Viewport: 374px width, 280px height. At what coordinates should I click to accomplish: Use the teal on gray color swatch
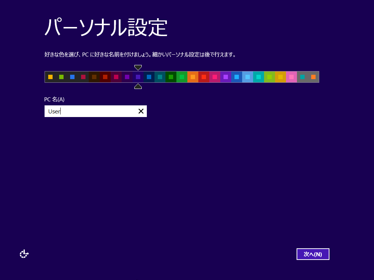click(x=303, y=77)
